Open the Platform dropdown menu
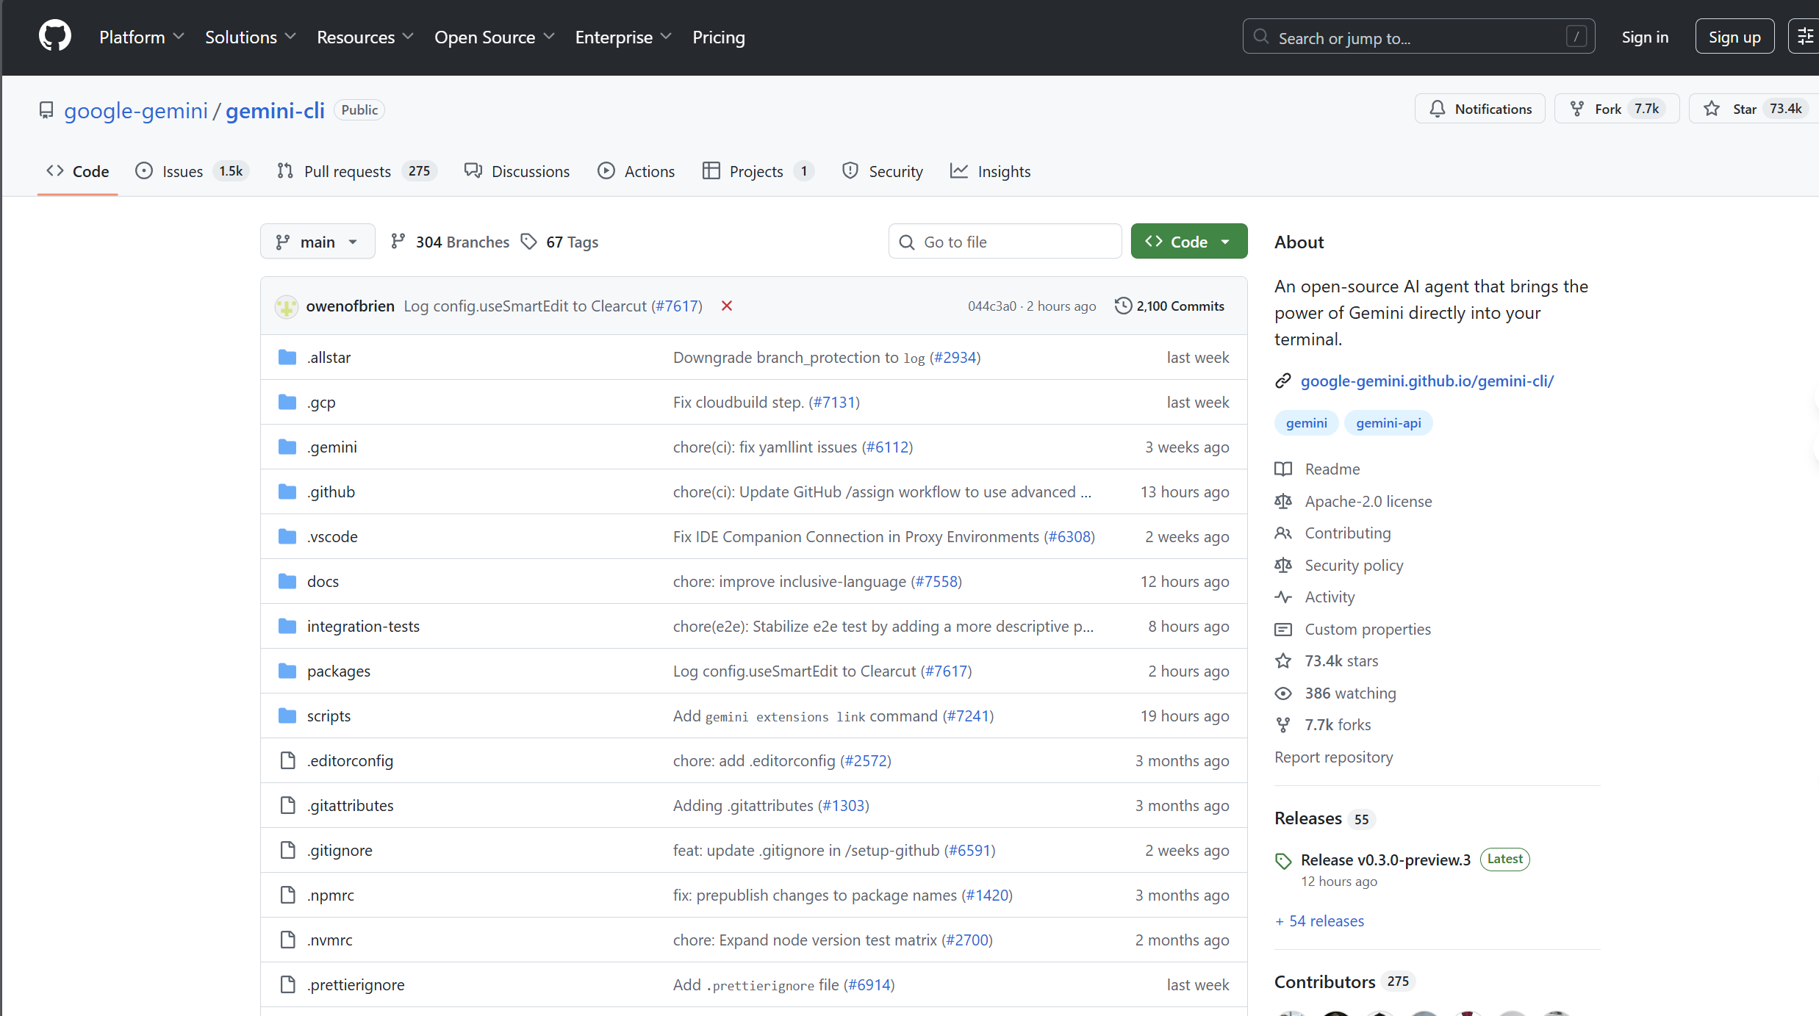This screenshot has height=1016, width=1819. 142,37
